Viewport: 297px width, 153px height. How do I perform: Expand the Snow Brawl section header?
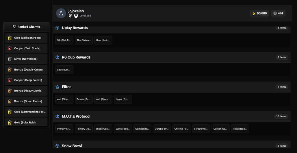(x=172, y=145)
